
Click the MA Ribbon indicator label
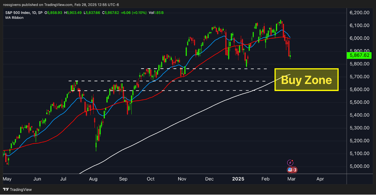[14, 18]
